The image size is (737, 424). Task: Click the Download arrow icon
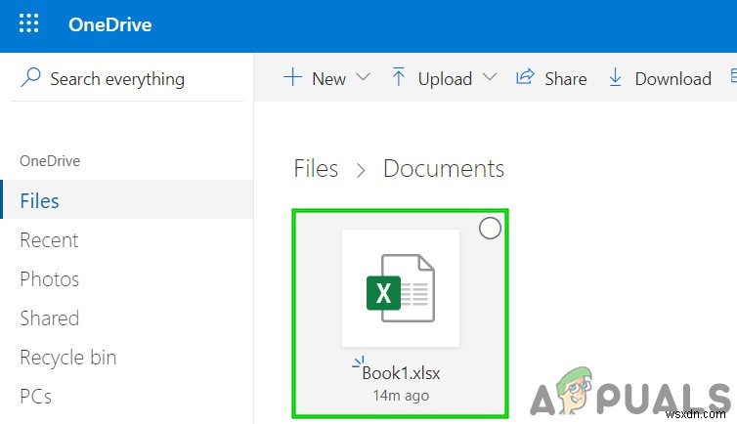coord(615,77)
